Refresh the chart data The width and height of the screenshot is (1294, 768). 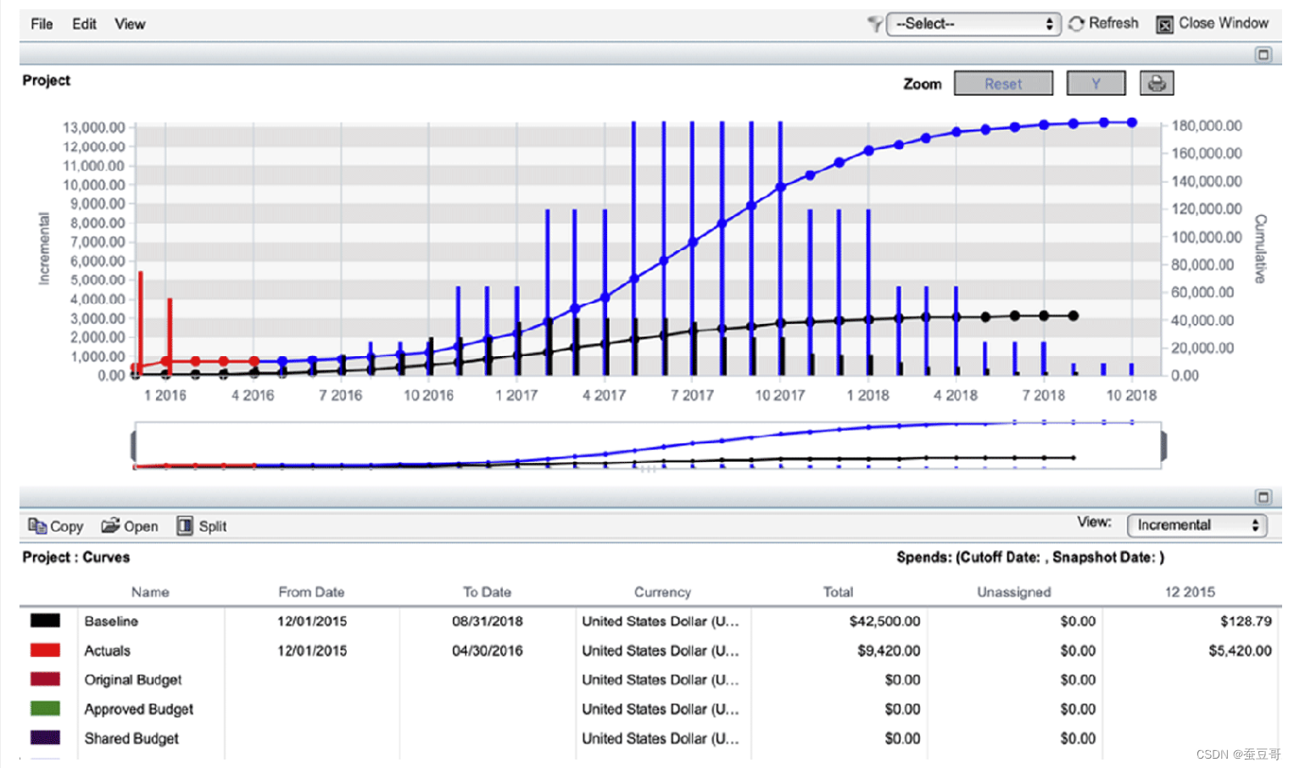point(1103,24)
